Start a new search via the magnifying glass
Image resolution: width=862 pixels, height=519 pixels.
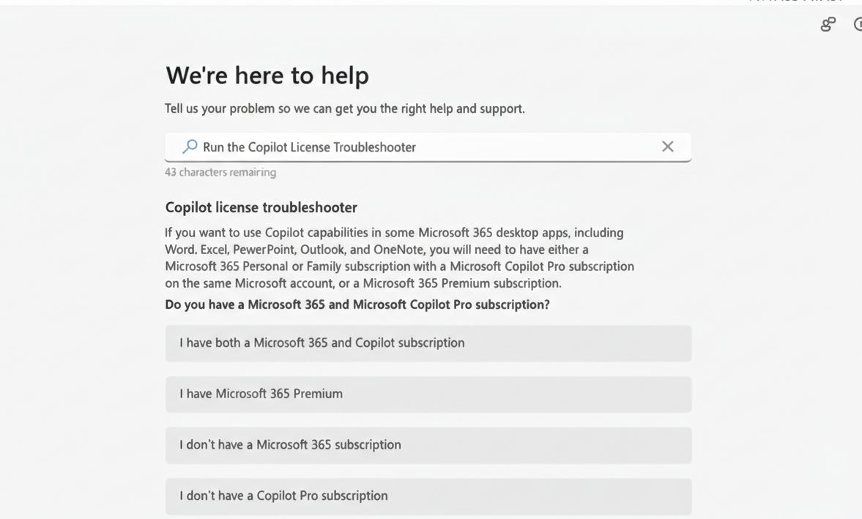point(188,146)
